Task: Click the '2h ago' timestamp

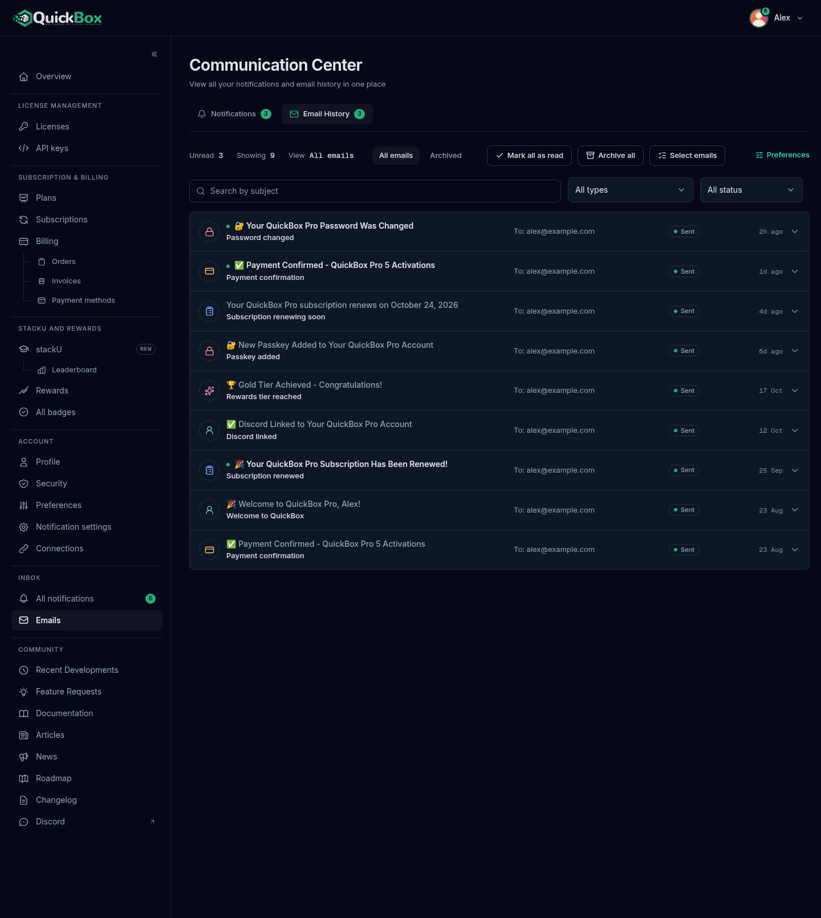Action: (771, 231)
